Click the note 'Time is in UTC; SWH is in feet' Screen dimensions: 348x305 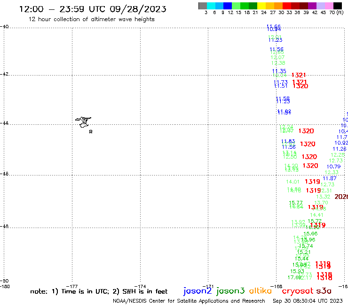[x=99, y=291]
